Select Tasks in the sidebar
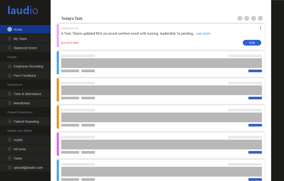Image resolution: width=284 pixels, height=181 pixels. point(18,158)
